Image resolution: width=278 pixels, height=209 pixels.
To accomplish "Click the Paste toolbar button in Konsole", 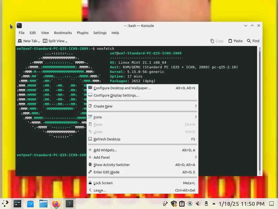I will pyautogui.click(x=235, y=41).
